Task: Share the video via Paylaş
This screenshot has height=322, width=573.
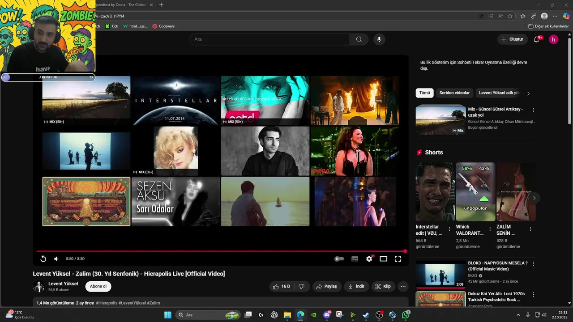Action: [327, 286]
